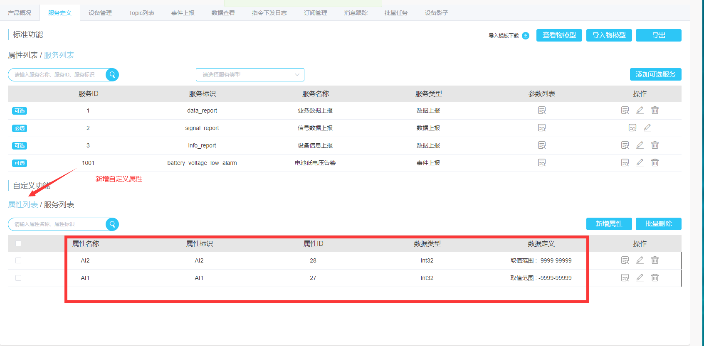Delete the info_report service
704x346 pixels.
tap(655, 145)
